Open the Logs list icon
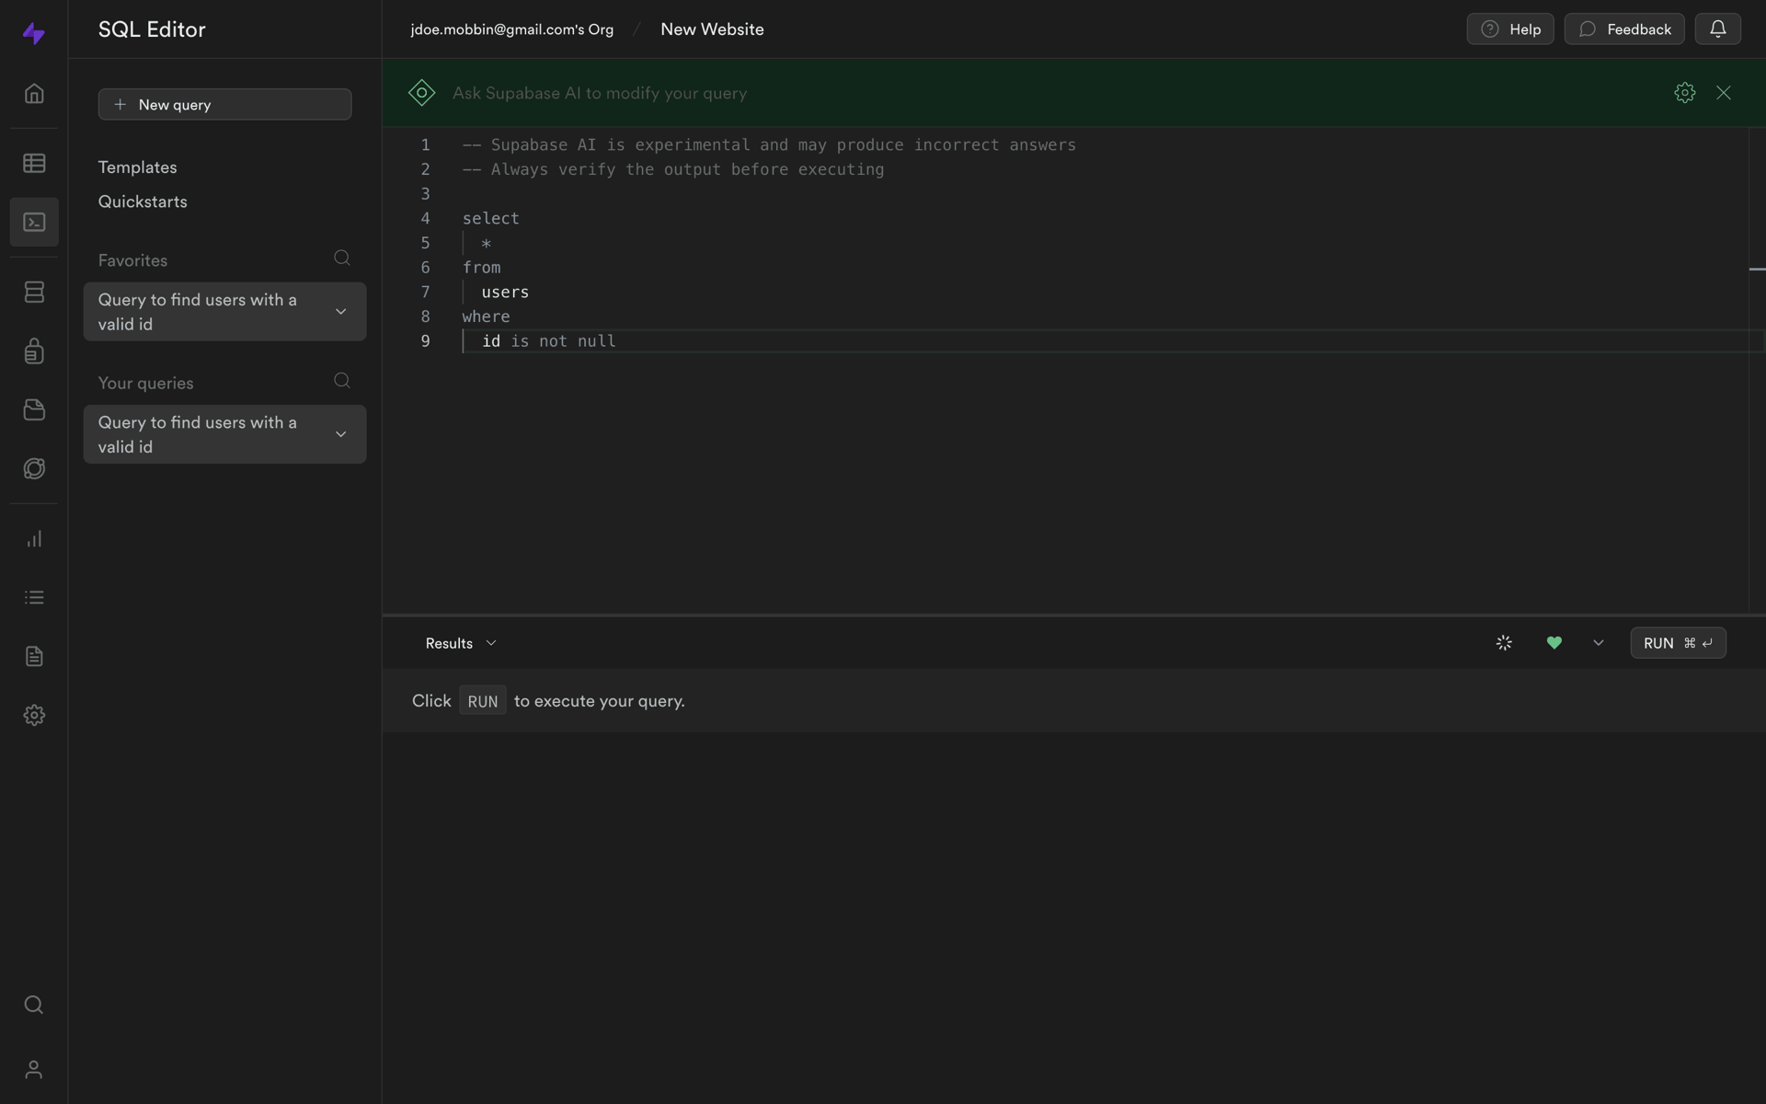 [34, 597]
